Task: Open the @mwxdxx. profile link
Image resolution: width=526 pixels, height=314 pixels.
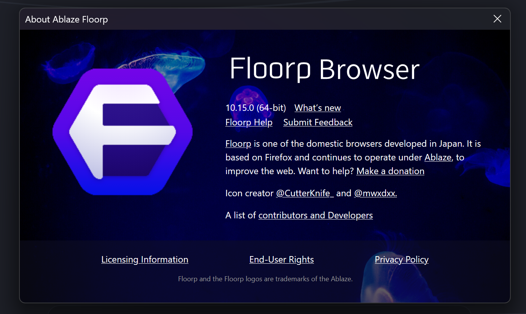Action: coord(375,193)
